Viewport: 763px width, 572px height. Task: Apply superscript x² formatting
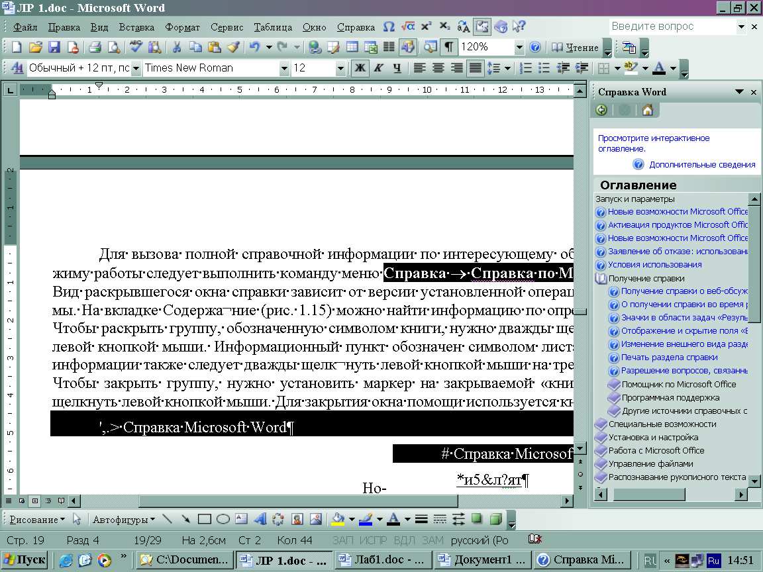(x=427, y=26)
